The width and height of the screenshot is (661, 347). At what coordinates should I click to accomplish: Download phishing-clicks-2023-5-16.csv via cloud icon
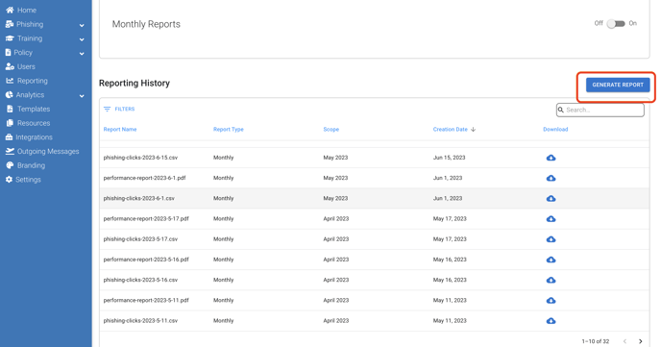pos(551,280)
